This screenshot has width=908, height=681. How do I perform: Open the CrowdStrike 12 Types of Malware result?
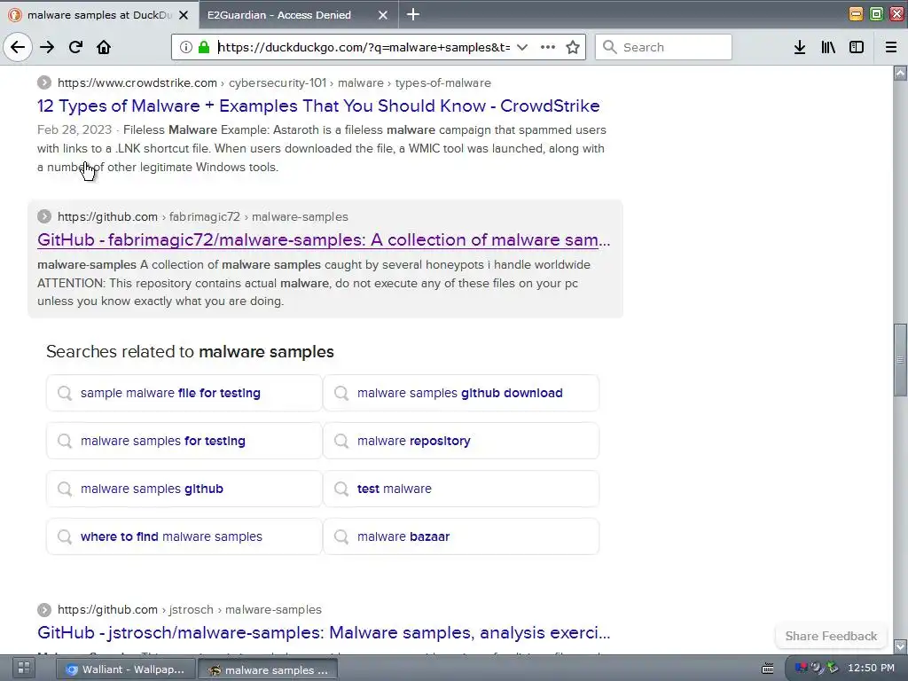318,106
